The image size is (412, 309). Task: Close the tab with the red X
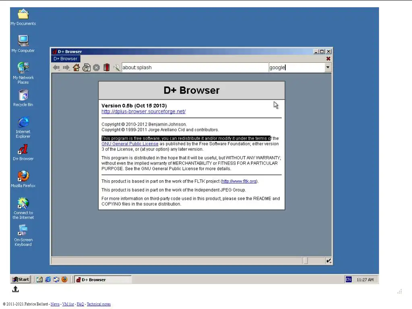328,59
